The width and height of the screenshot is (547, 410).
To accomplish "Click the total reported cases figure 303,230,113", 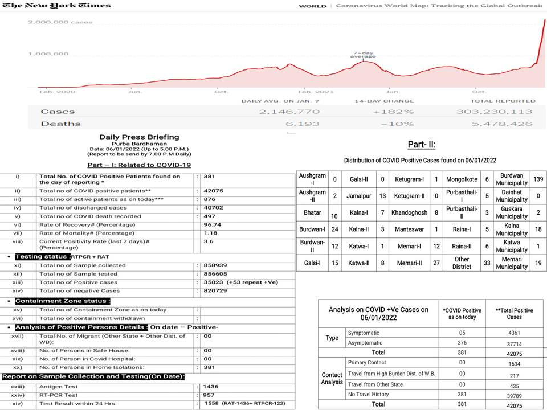I will [494, 112].
